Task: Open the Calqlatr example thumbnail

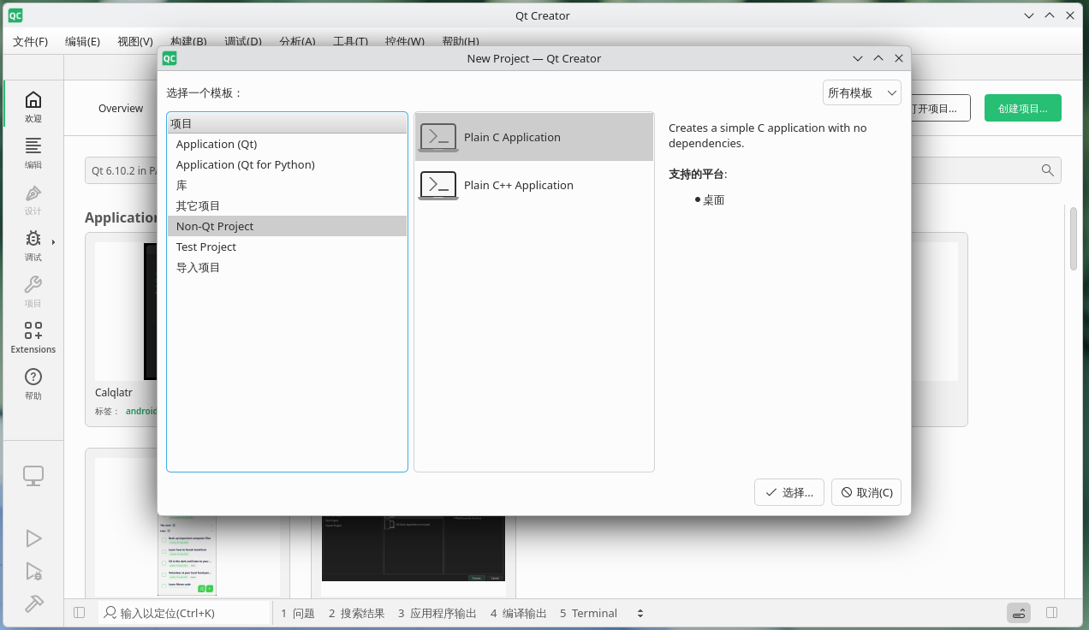Action: 127,312
